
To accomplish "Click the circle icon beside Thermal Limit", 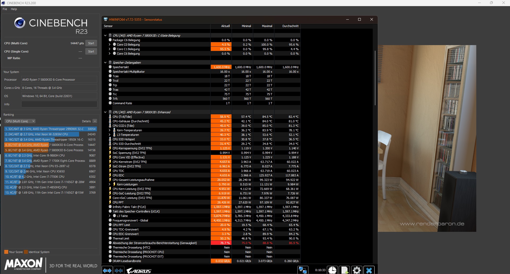I will pyautogui.click(x=110, y=238).
